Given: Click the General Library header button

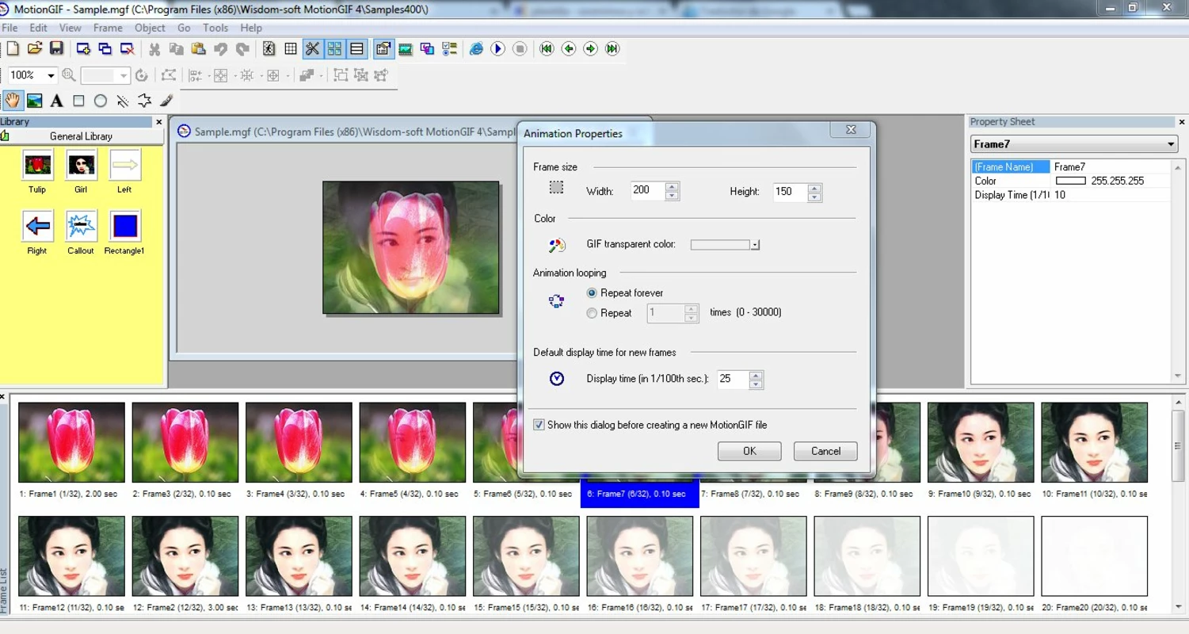Looking at the screenshot, I should [82, 136].
